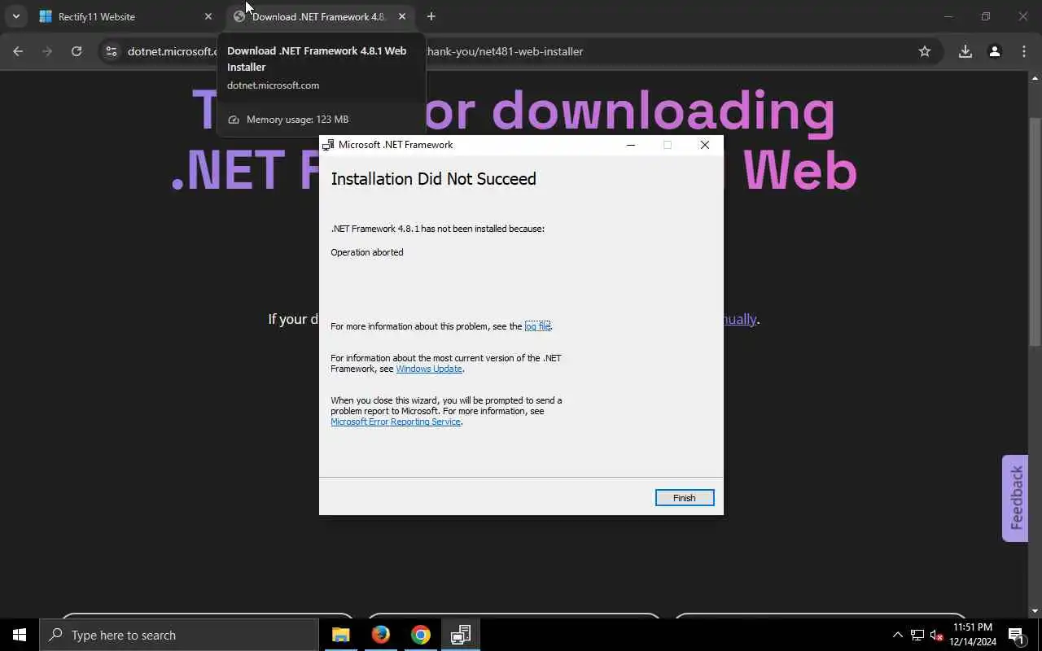Select the .NET installer taskbar icon
This screenshot has height=651, width=1042.
[461, 635]
